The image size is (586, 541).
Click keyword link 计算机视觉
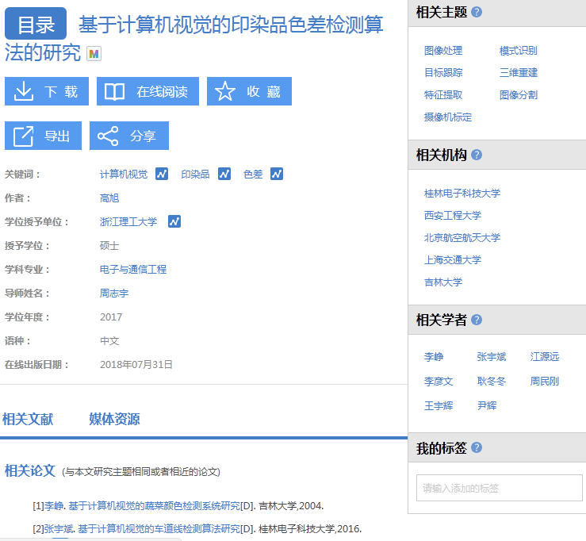pyautogui.click(x=124, y=175)
